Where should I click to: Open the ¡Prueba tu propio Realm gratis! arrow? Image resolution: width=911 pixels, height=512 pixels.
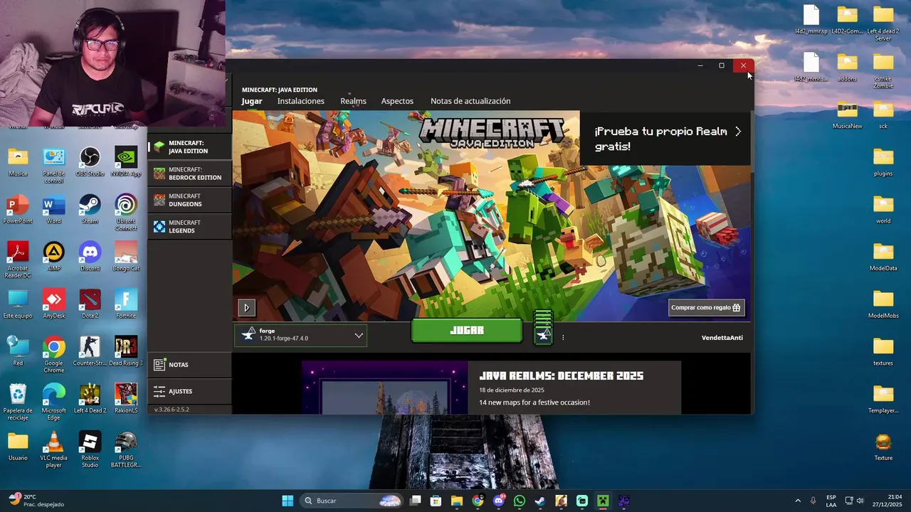(738, 132)
